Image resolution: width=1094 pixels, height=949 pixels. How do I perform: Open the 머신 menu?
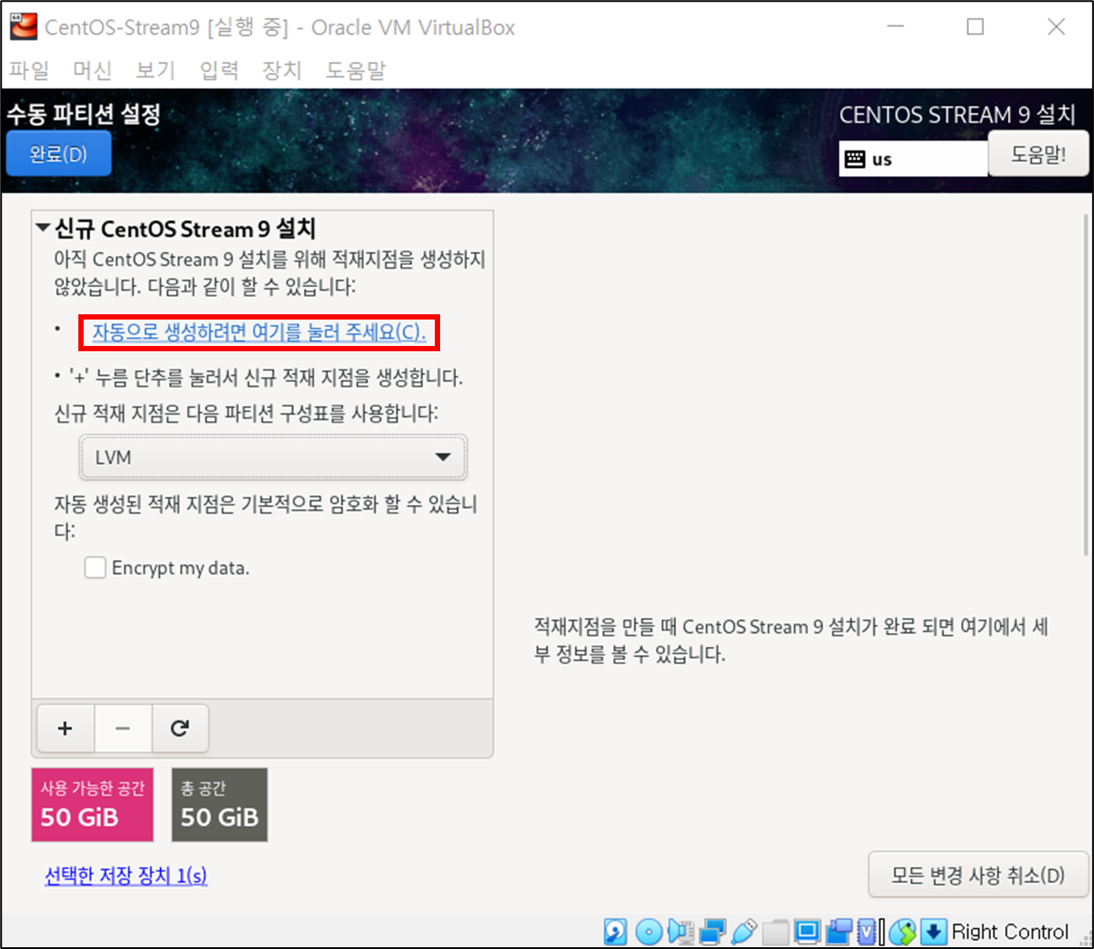coord(92,70)
